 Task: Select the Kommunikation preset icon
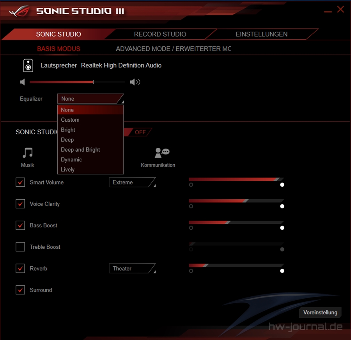[162, 153]
